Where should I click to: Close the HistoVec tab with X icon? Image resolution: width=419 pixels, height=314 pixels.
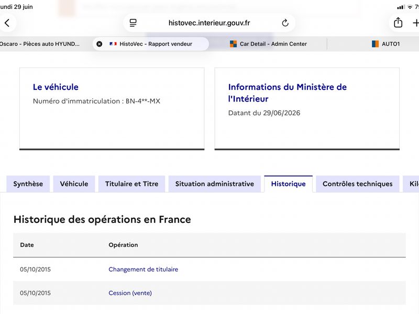pos(99,44)
